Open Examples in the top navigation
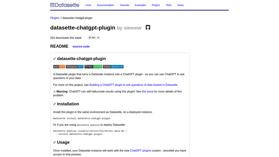The height and width of the screenshot is (157, 279). (x=140, y=5)
